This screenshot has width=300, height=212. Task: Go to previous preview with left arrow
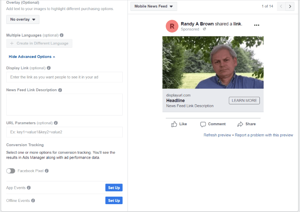(281, 6)
